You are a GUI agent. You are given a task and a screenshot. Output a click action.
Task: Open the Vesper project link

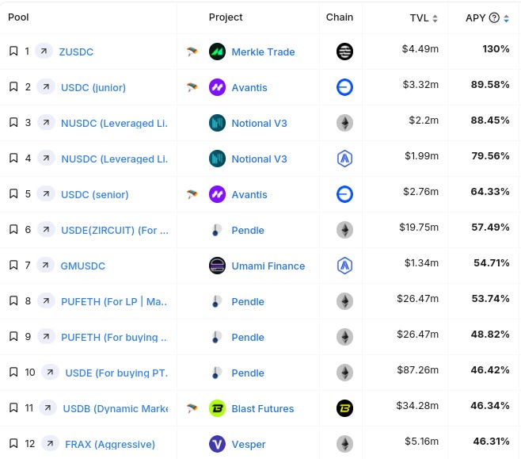point(249,444)
